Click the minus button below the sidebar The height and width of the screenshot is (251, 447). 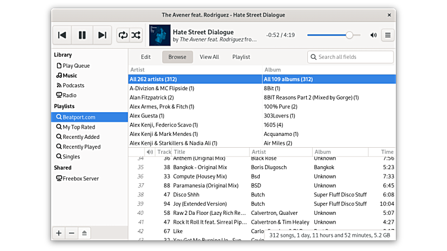pyautogui.click(x=72, y=233)
